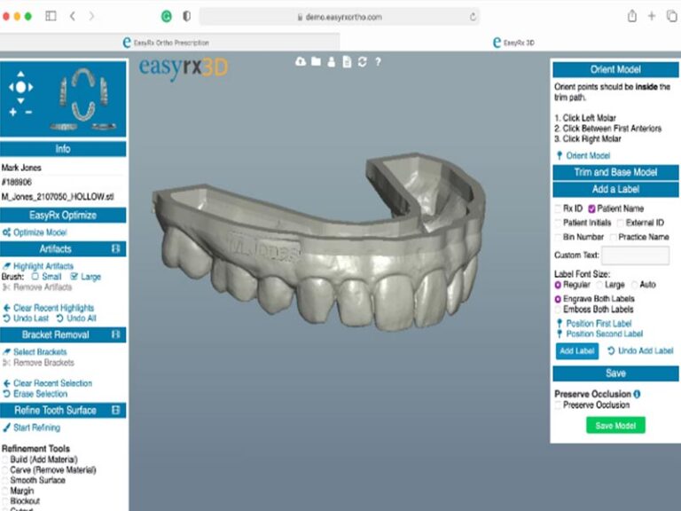Click the zoom out minus icon
This screenshot has height=511, width=681.
click(x=28, y=112)
